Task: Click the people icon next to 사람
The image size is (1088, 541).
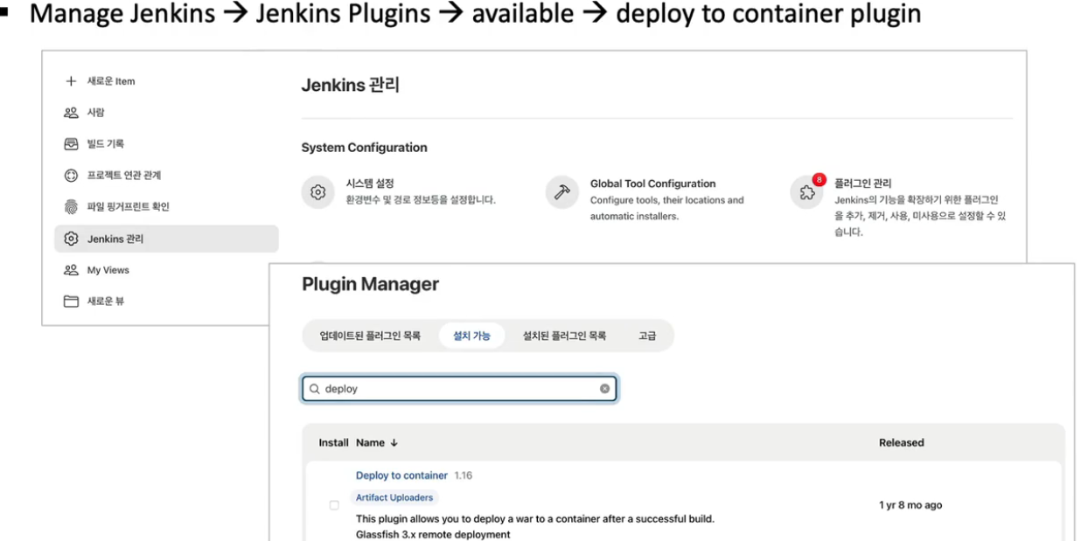Action: 71,113
